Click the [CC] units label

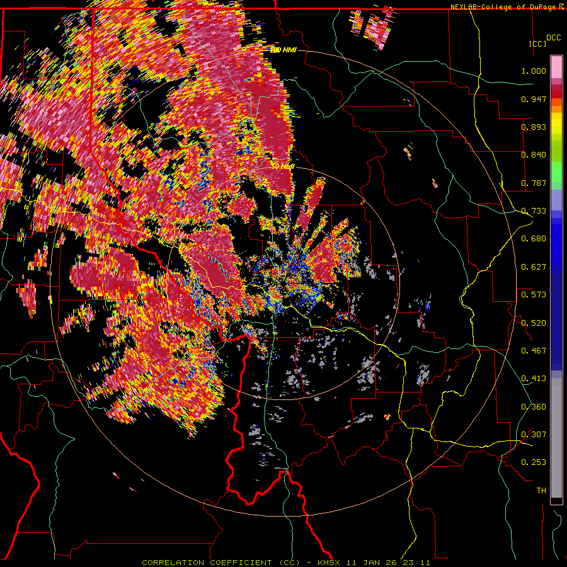pyautogui.click(x=538, y=43)
